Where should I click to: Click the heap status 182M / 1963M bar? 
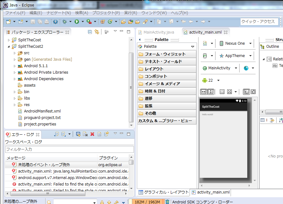tap(147, 202)
